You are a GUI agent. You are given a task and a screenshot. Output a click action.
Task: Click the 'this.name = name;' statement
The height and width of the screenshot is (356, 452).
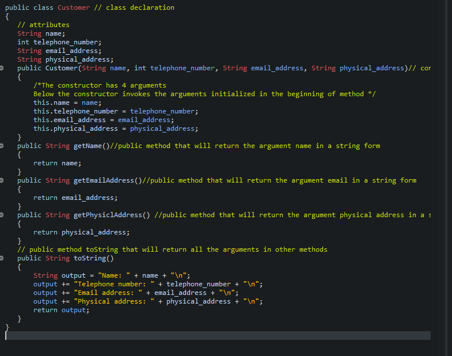[67, 103]
